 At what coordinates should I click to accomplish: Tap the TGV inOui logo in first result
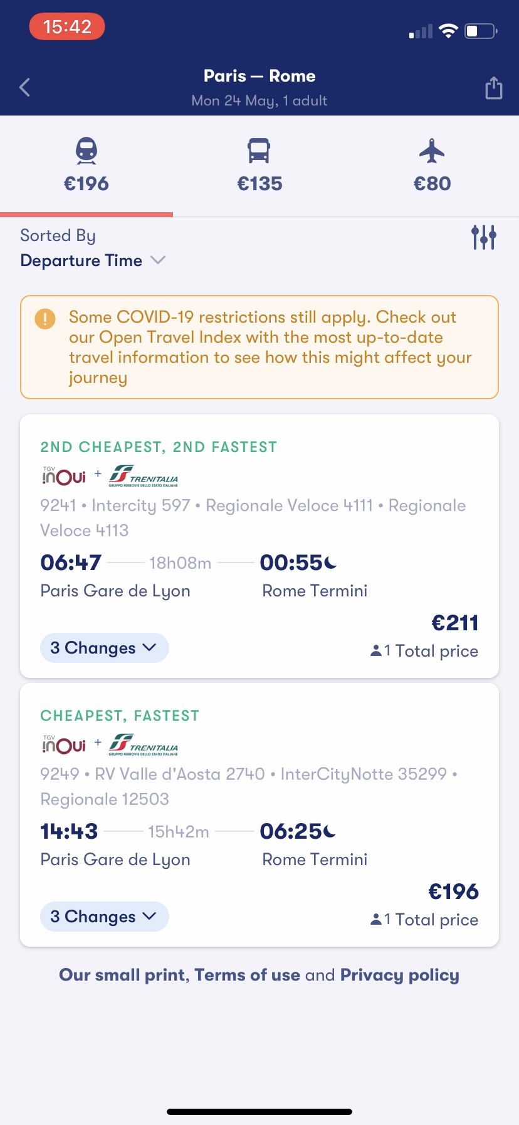[63, 476]
